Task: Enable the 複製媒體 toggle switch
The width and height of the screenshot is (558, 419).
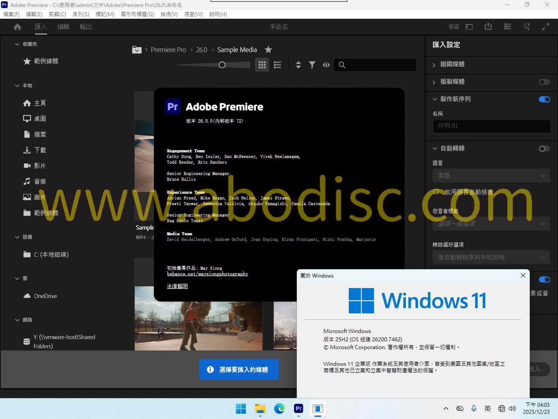Action: pyautogui.click(x=544, y=82)
